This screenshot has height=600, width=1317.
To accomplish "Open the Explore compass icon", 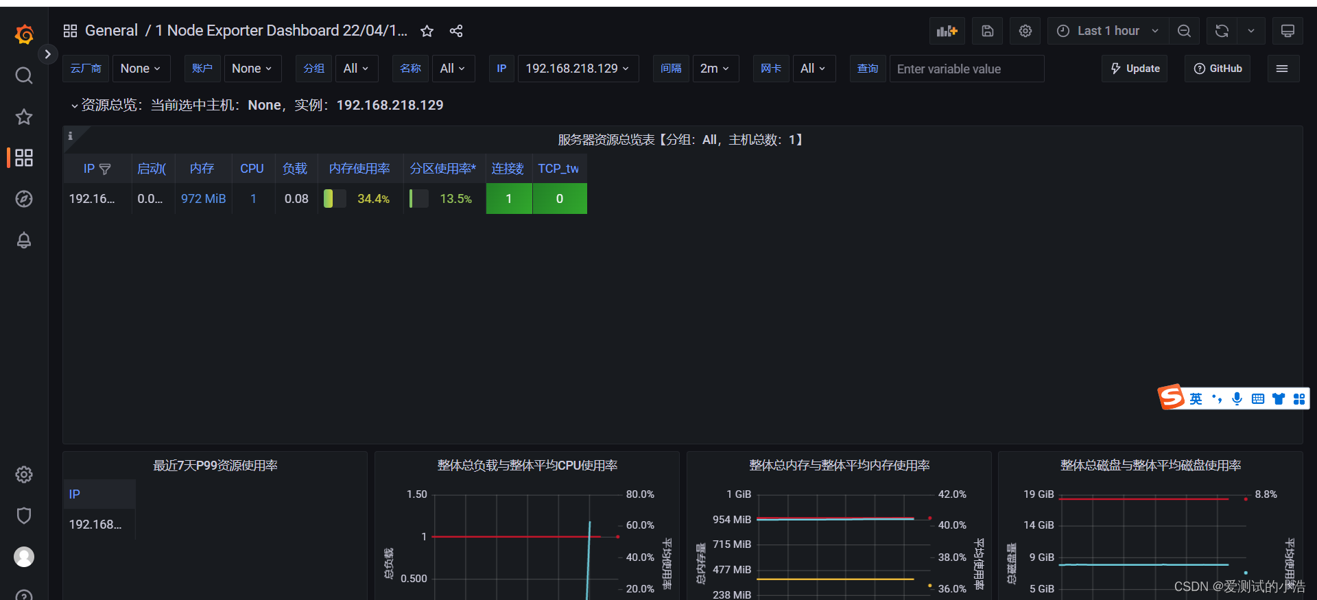I will (x=24, y=199).
